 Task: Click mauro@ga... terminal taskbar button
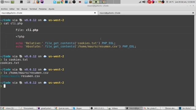point(134,108)
